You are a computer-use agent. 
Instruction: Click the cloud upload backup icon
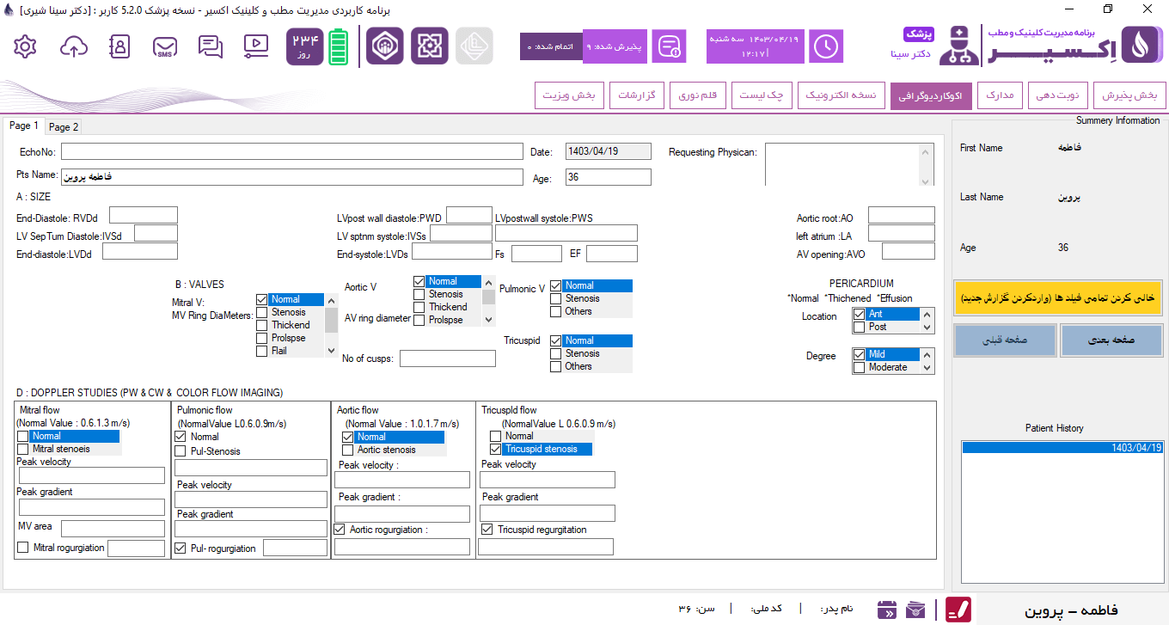[x=74, y=46]
